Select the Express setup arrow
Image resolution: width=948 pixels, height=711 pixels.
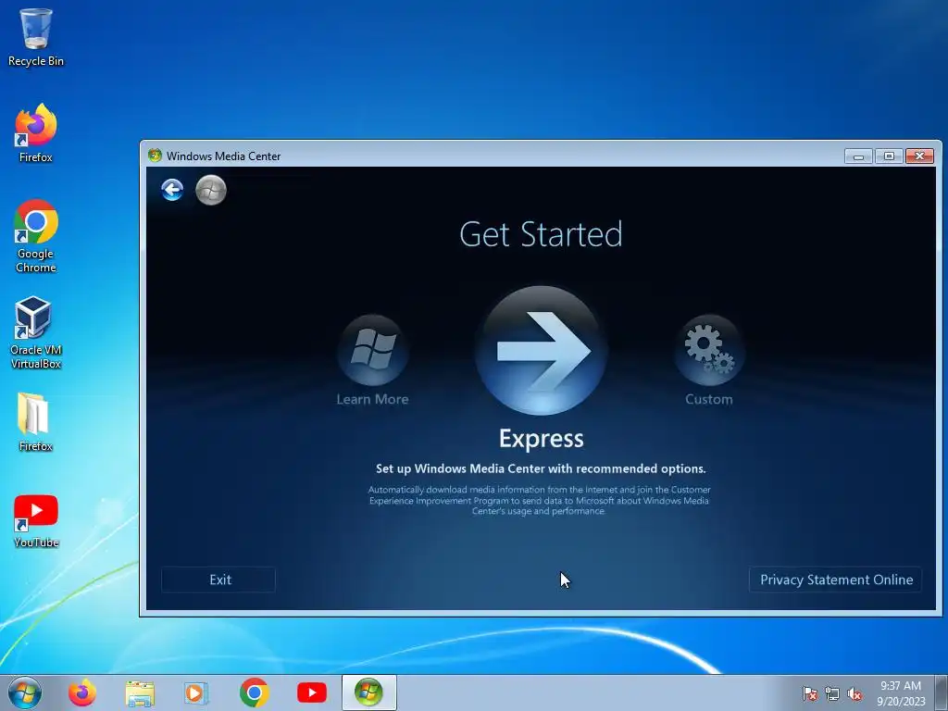(x=541, y=351)
